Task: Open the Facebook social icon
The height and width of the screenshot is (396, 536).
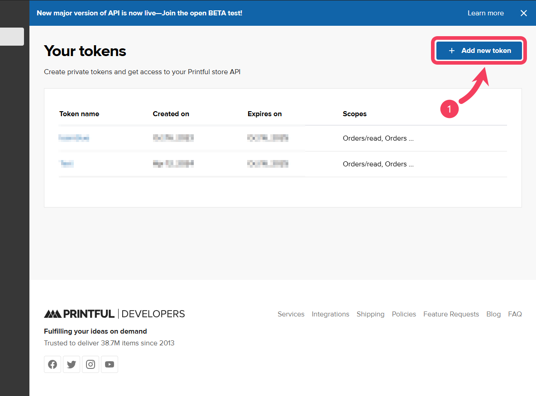Action: click(x=53, y=364)
